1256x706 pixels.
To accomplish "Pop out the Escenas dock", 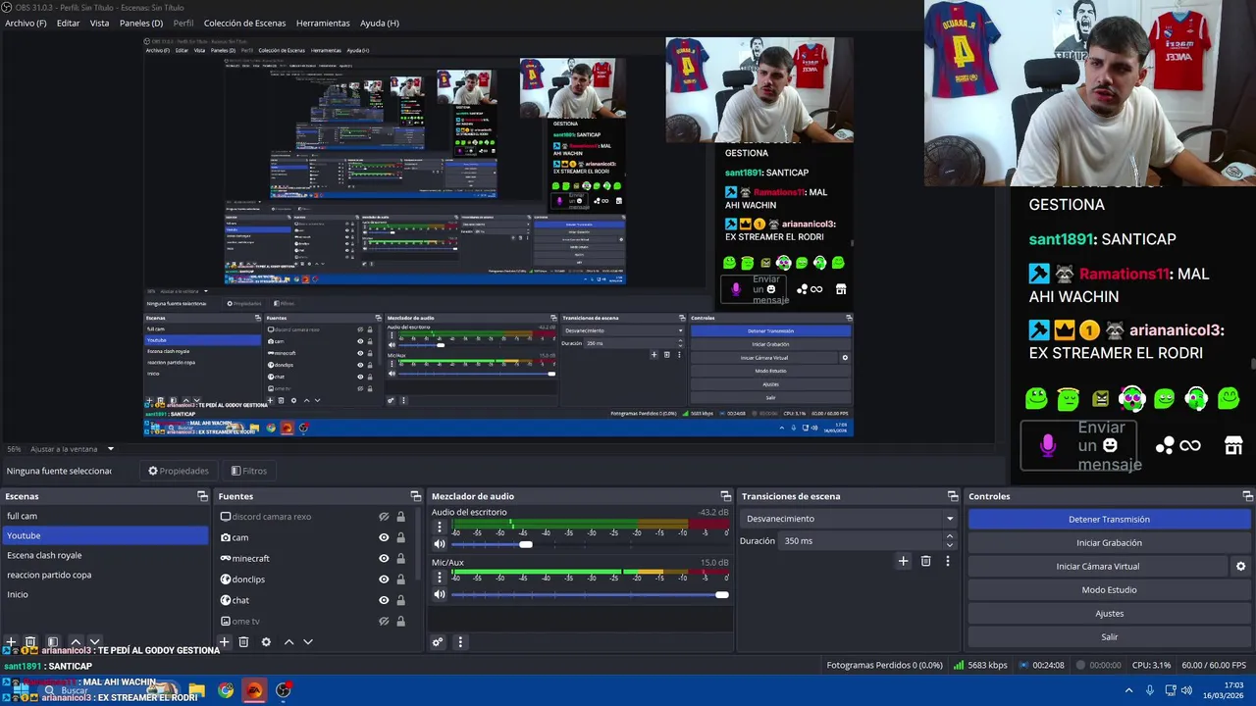I will (x=202, y=496).
